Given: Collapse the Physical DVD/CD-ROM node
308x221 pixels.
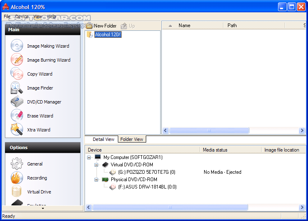Looking at the screenshot, I should [x=97, y=180].
